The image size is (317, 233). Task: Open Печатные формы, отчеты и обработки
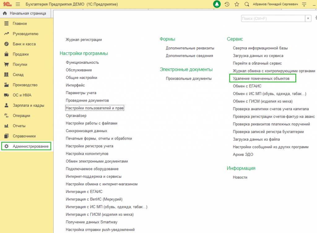(x=99, y=138)
